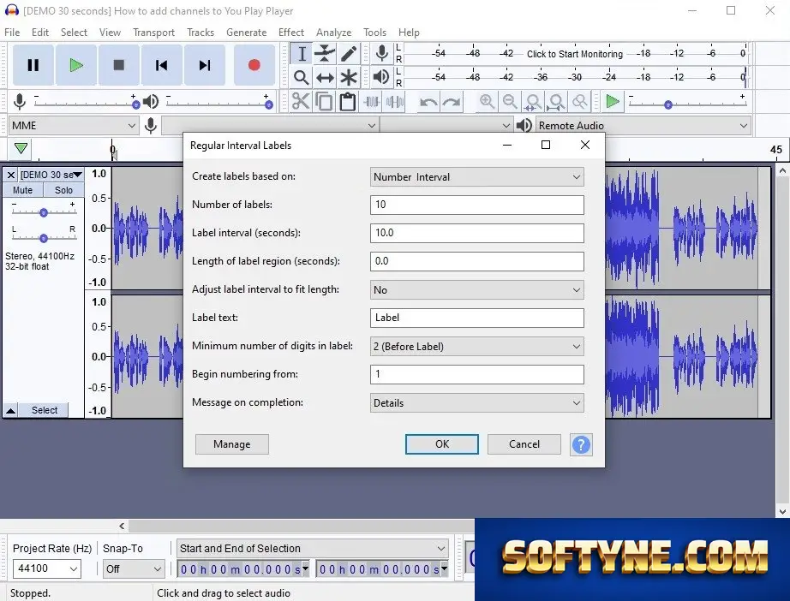790x601 pixels.
Task: Choose the Multi-Tool asterisk icon
Action: [x=349, y=78]
